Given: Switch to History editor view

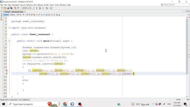Looking at the screenshot, I should tap(13, 15).
